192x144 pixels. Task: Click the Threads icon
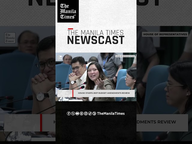pyautogui.click(x=82, y=113)
